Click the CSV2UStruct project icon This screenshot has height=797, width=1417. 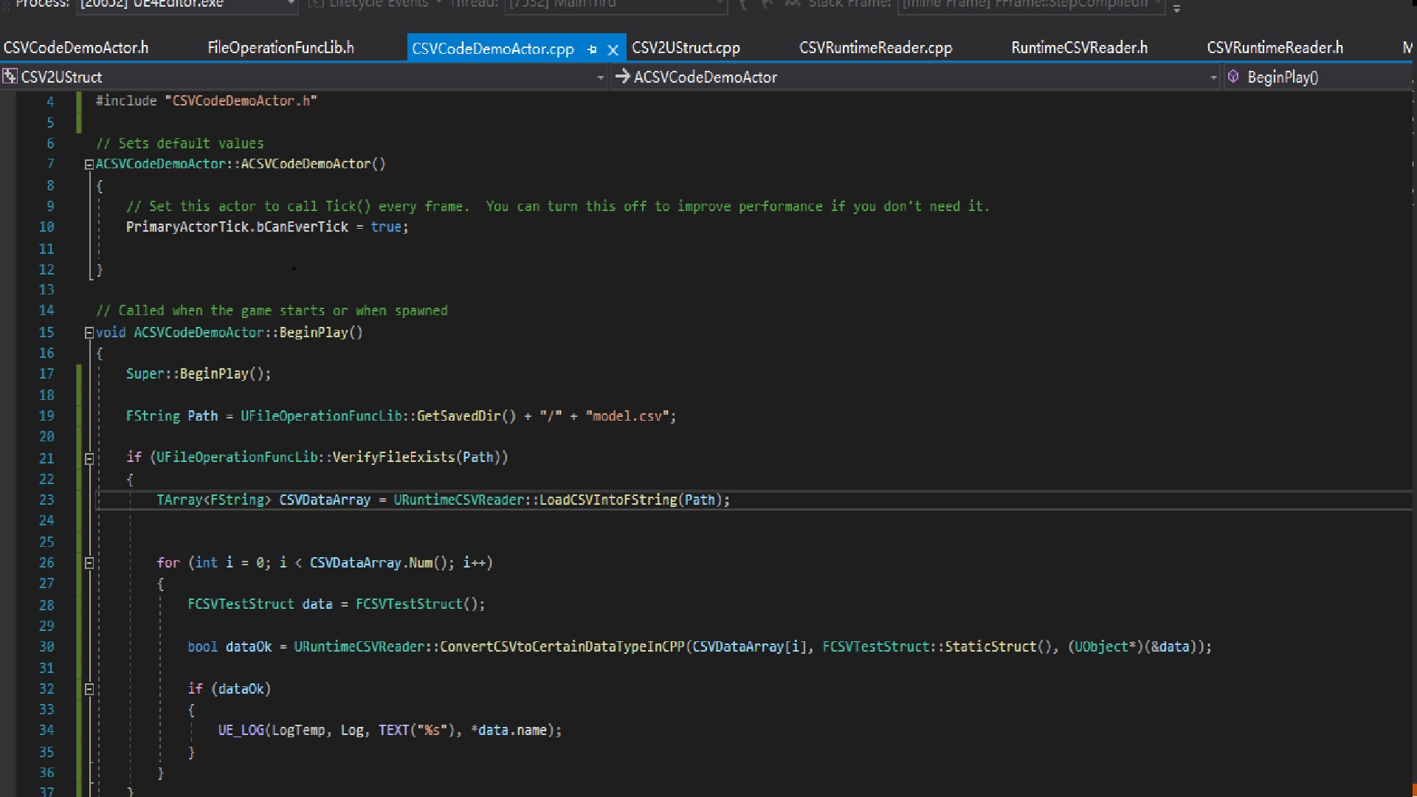[x=10, y=77]
